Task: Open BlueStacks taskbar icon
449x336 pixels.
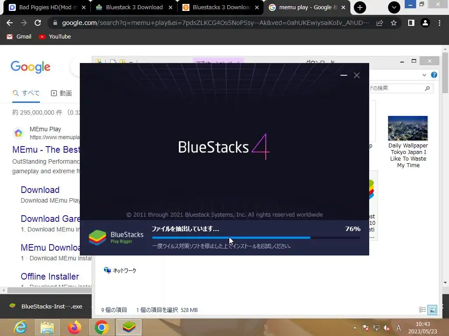Action: click(x=129, y=327)
